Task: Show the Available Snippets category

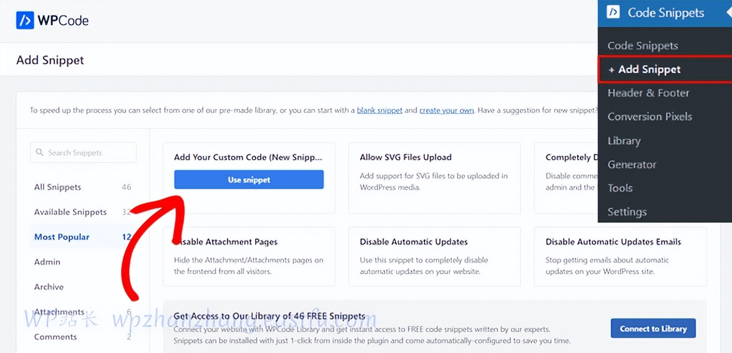Action: click(71, 212)
